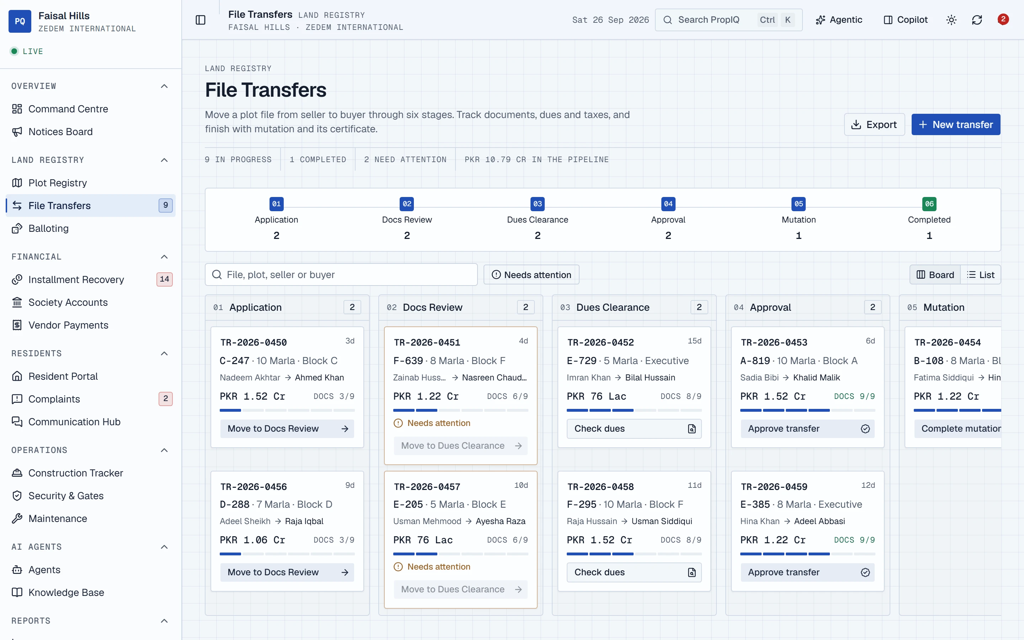This screenshot has height=640, width=1024.
Task: Check dues for TR-2026-0458
Action: [x=634, y=572]
